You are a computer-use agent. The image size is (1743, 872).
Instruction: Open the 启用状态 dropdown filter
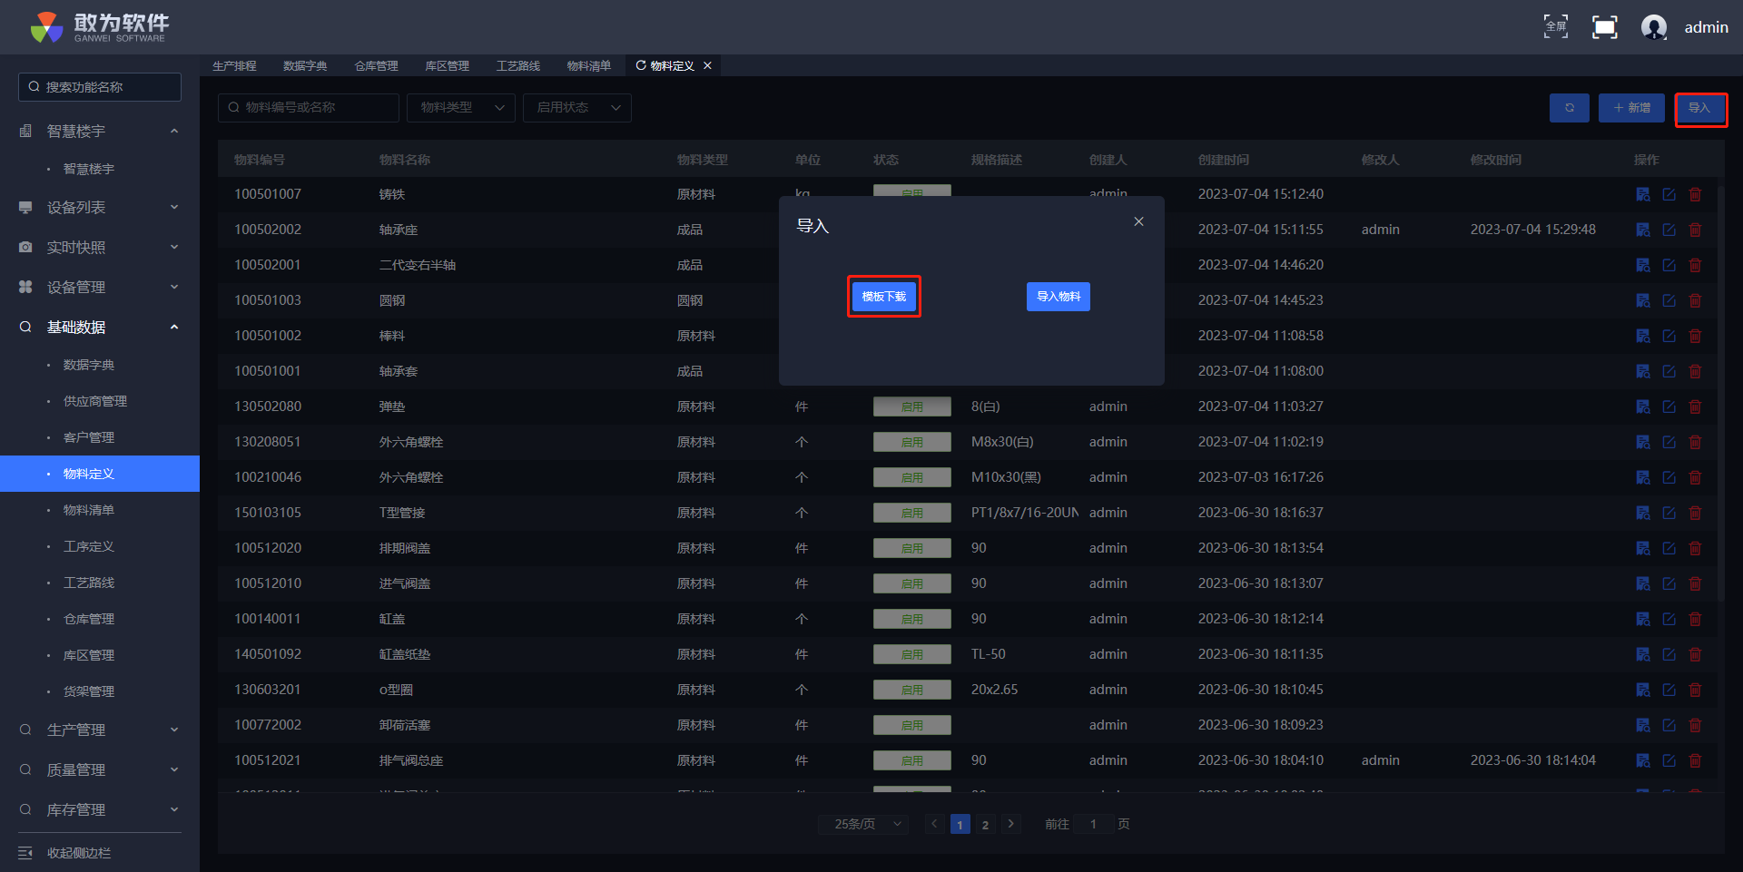coord(577,108)
